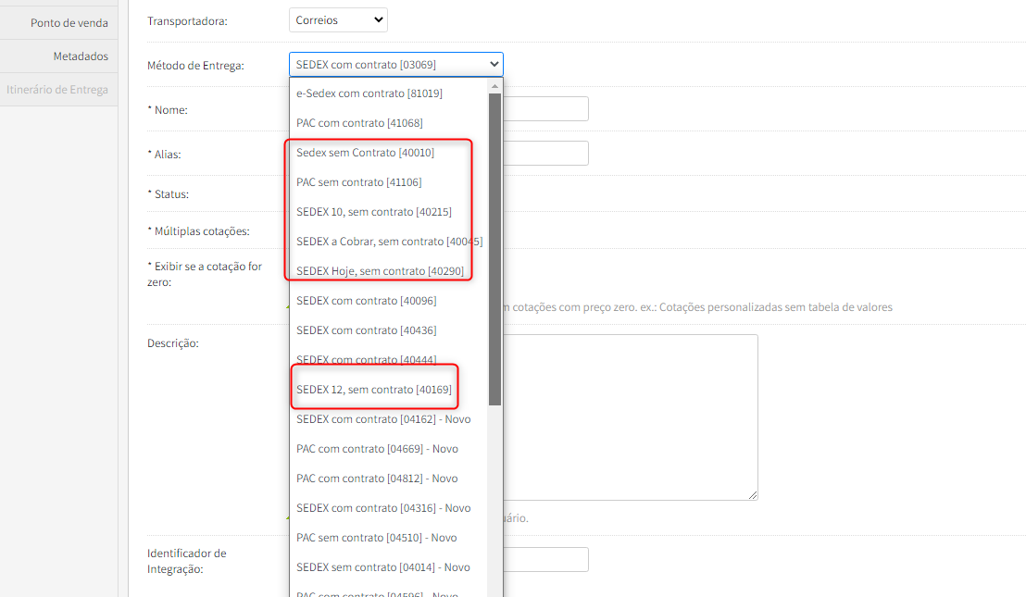Pick PAC sem contrato [41106]
This screenshot has width=1026, height=597.
click(389, 182)
